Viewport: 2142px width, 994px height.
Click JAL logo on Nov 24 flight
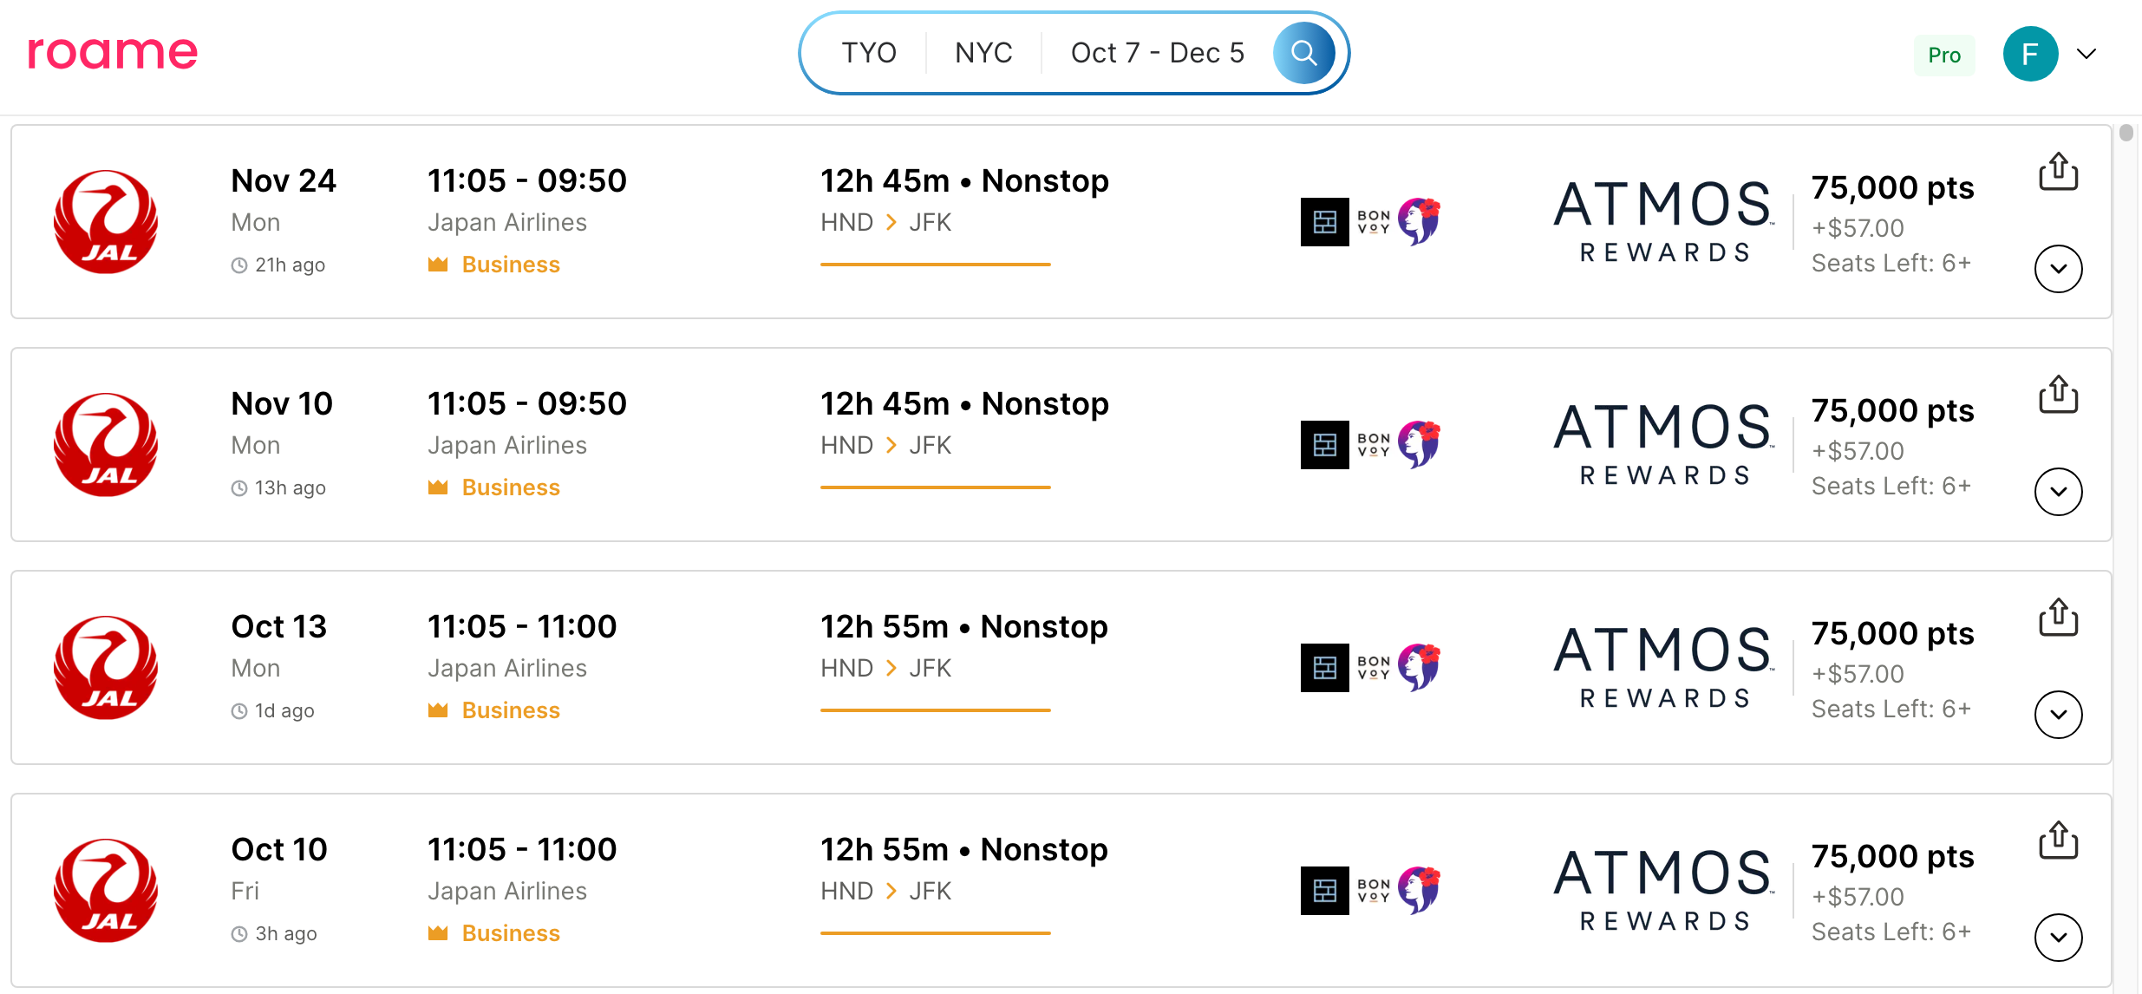click(106, 222)
